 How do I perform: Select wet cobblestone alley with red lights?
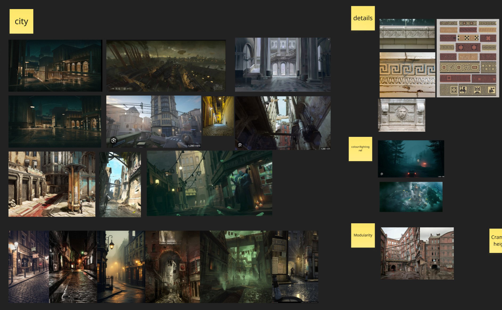73,267
